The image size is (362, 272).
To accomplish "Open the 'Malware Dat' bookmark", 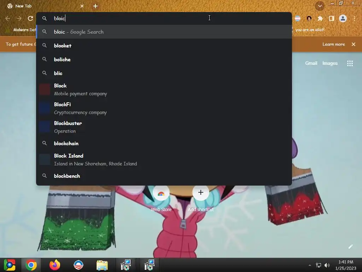I will coord(21,30).
